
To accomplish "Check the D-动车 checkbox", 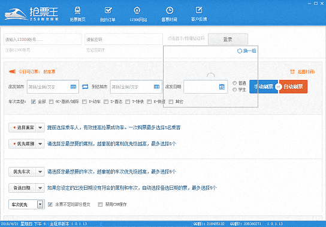I will 84,101.
